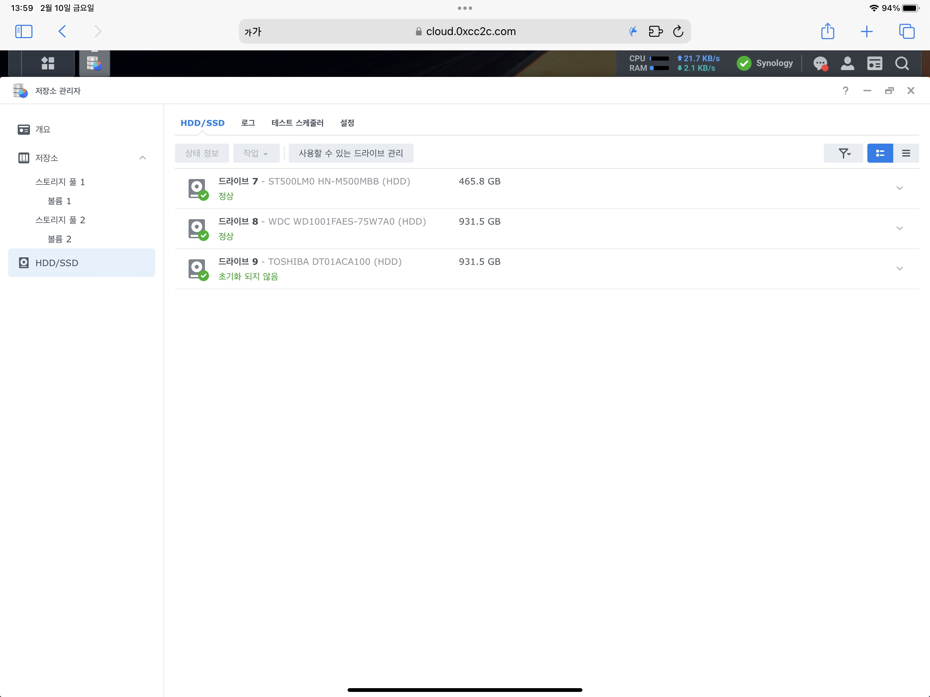The image size is (930, 697).
Task: Switch to compact list view
Action: point(906,153)
